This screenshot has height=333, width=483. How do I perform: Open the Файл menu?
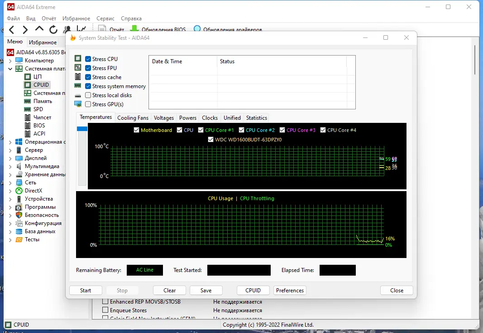(13, 19)
